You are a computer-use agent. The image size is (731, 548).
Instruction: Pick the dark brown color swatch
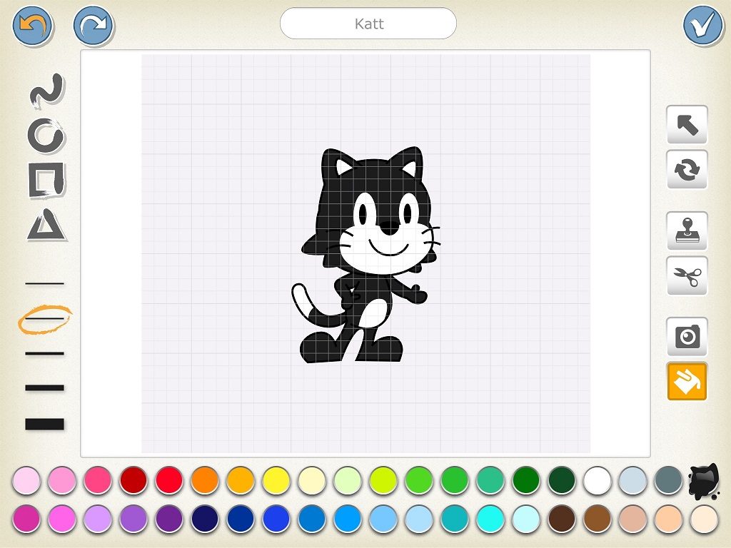(561, 519)
